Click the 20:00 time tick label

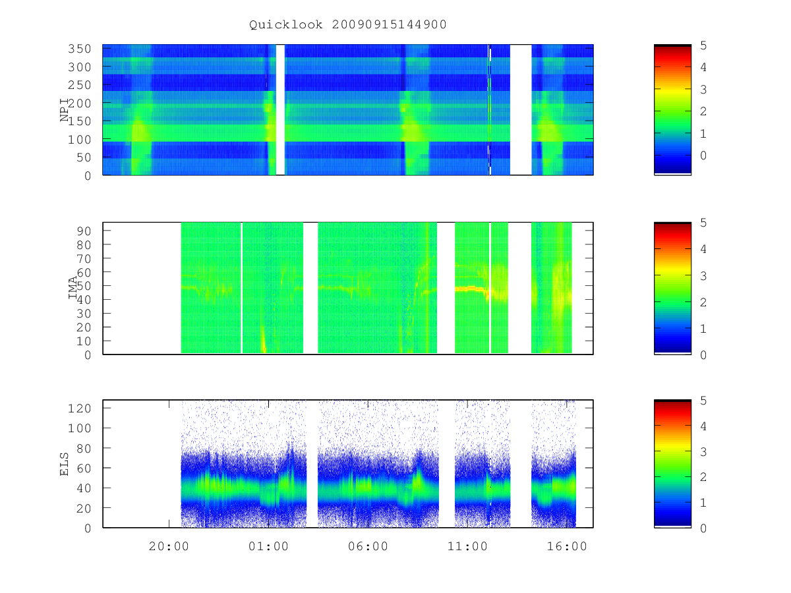point(169,546)
